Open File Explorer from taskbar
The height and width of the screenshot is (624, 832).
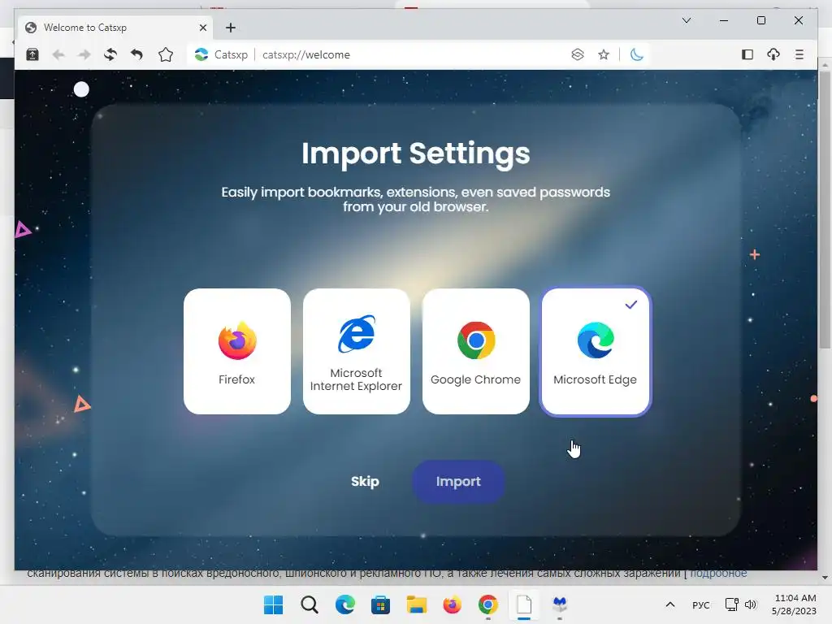click(417, 604)
